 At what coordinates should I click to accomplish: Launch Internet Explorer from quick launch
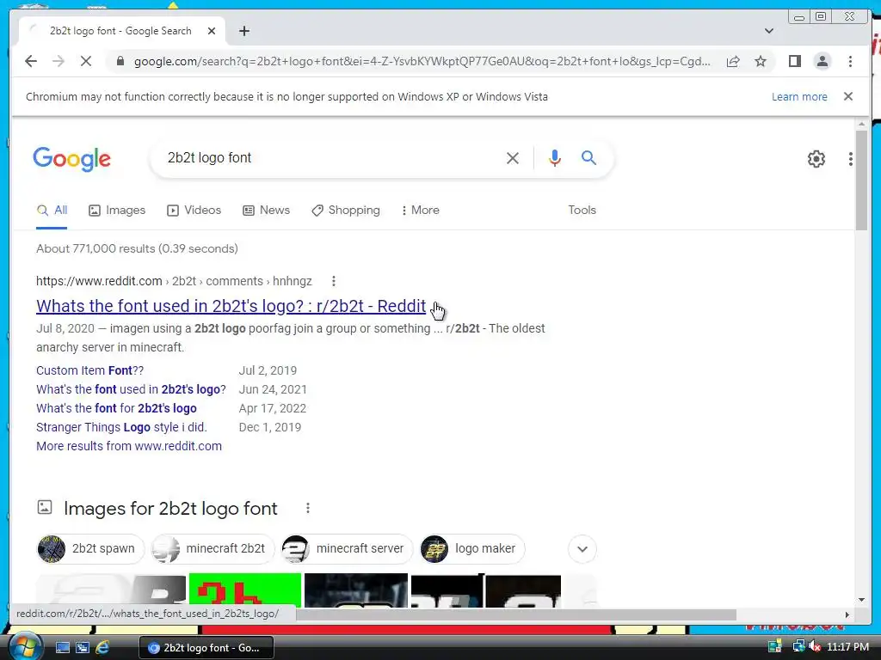(x=102, y=647)
